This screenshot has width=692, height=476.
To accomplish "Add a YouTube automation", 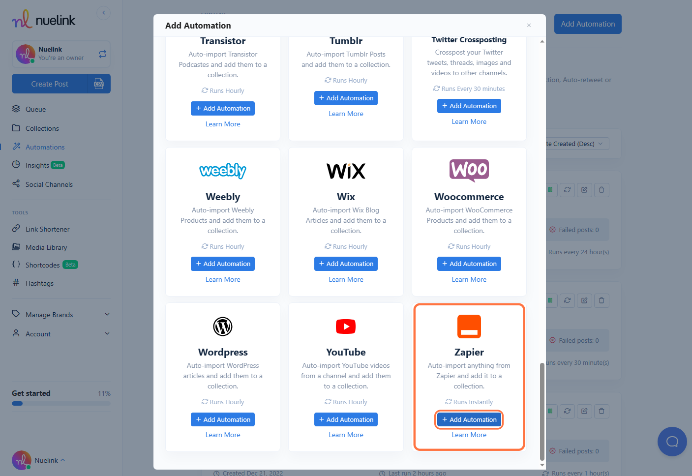I will (346, 419).
